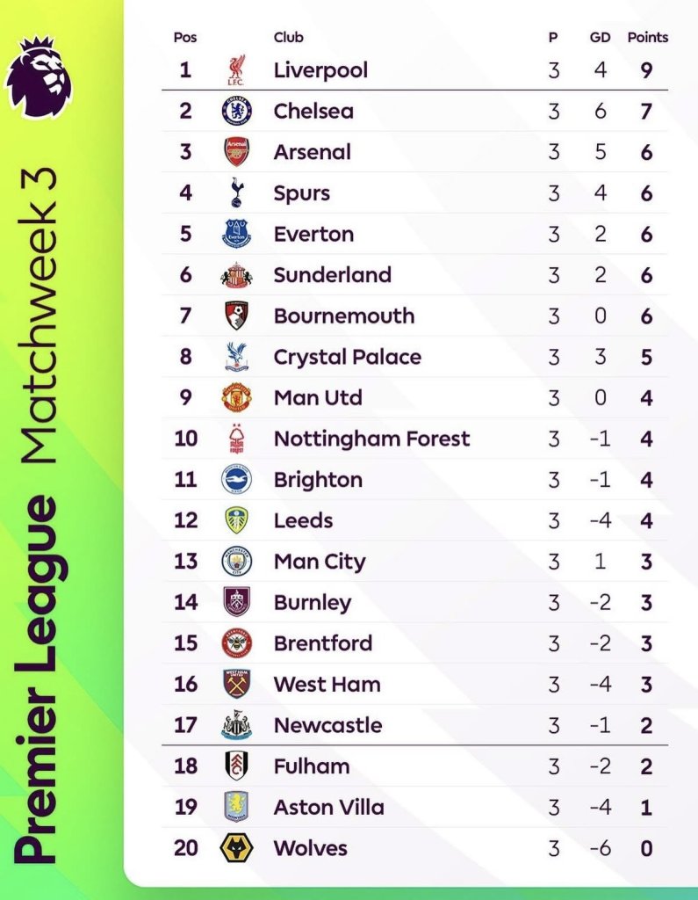The height and width of the screenshot is (900, 698).
Task: Select the Aston Villa row name
Action: (x=329, y=807)
